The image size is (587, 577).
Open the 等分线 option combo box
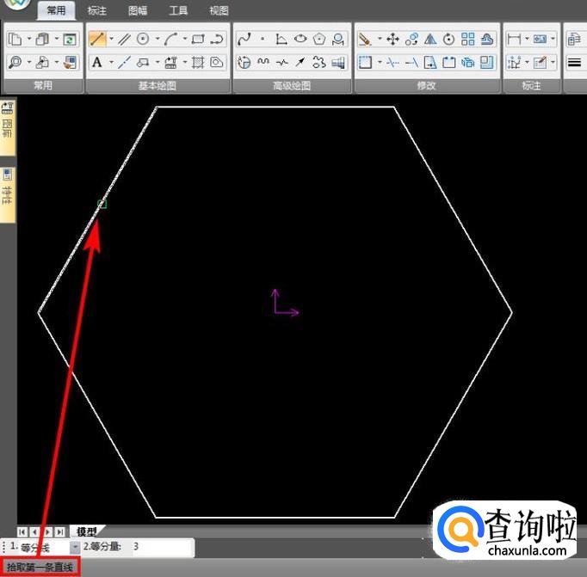coord(75,548)
